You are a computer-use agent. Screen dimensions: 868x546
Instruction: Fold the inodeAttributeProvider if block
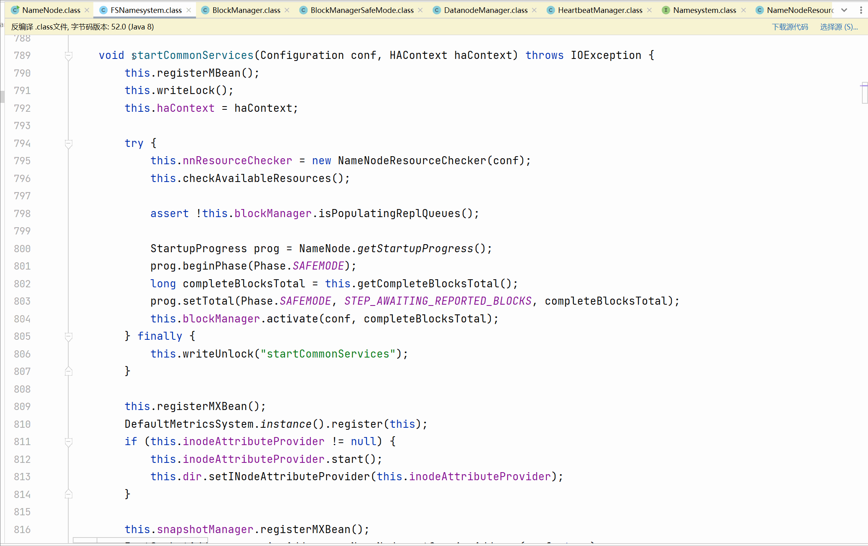[x=69, y=442]
